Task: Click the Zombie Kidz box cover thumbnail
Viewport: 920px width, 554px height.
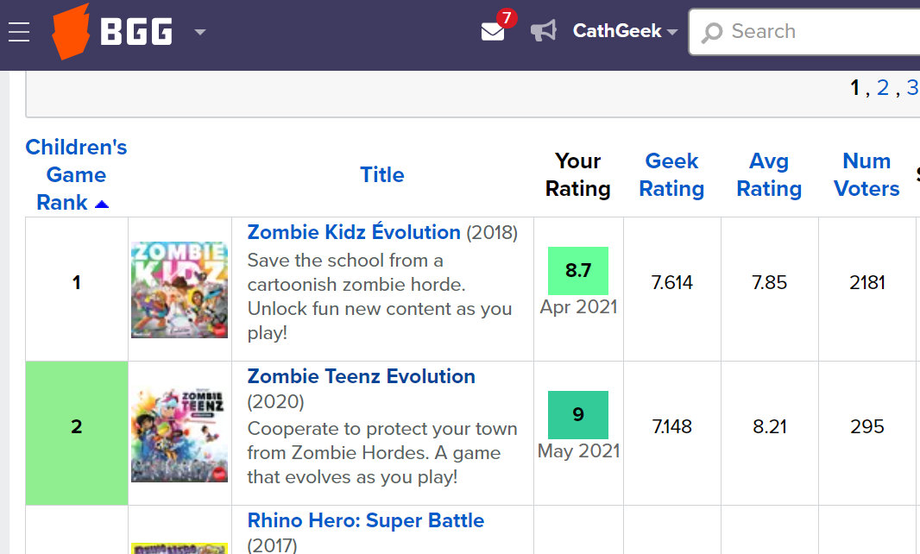Action: point(180,289)
